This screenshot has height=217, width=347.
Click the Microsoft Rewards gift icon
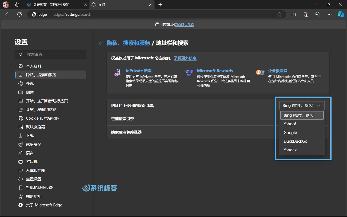point(189,72)
